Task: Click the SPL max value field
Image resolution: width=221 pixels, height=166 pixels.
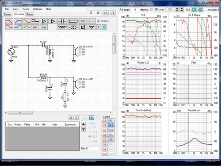Action: 170,10
